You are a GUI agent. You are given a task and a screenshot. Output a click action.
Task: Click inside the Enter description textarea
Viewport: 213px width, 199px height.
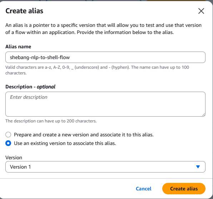[x=105, y=104]
